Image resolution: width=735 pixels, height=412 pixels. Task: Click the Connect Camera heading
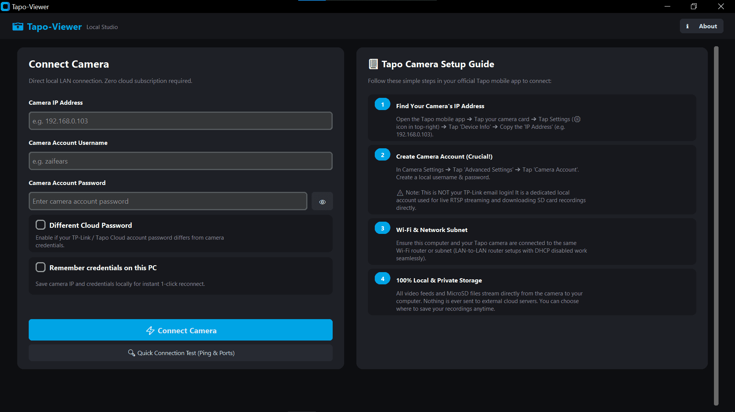tap(69, 64)
